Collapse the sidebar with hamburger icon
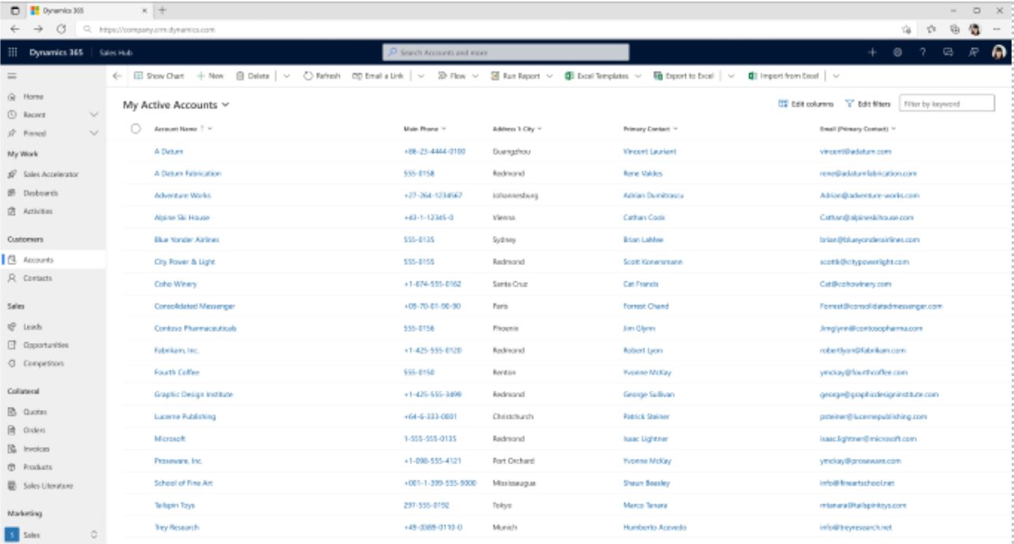Image resolution: width=1014 pixels, height=544 pixels. [x=12, y=76]
